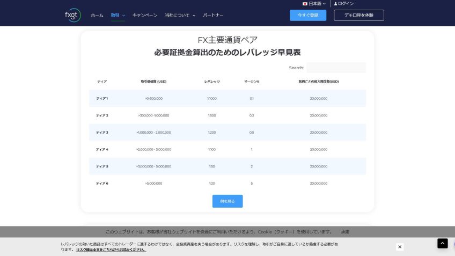Viewport: 455px width, 256px height.
Task: Click the デモ口座を体験 button
Action: tap(359, 15)
